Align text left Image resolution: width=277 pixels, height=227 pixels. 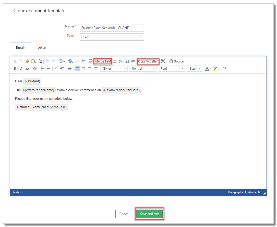[x=77, y=69]
